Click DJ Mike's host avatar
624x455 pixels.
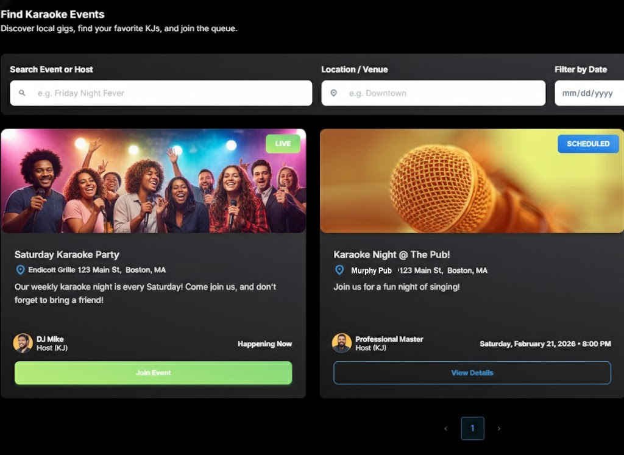[x=23, y=343]
